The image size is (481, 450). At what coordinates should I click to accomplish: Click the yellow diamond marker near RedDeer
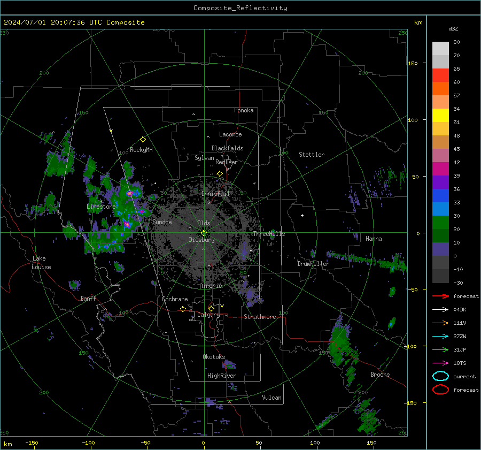tap(220, 174)
